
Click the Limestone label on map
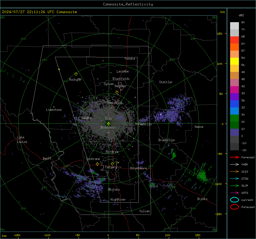point(54,110)
